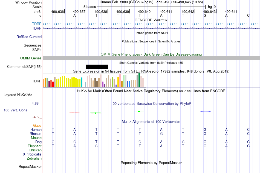Click the GENCODE V49lift37 track title
Screen dimensions: 260x173
tap(151, 20)
